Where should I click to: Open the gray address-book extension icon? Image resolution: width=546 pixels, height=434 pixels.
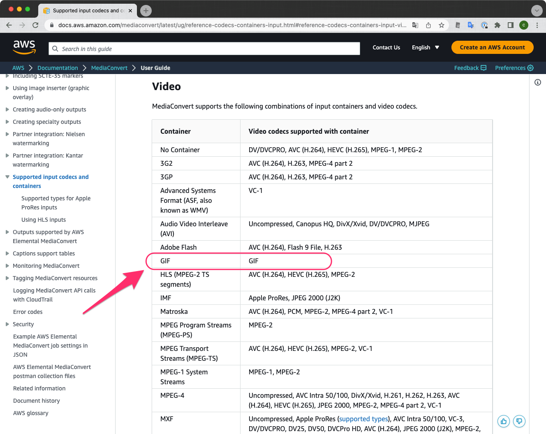coord(458,25)
